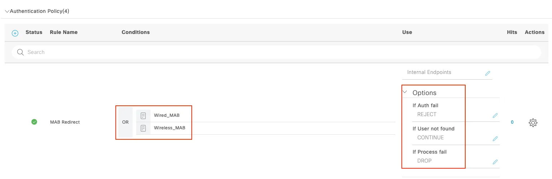Add a new rule with plus icon
The image size is (552, 179).
click(15, 33)
